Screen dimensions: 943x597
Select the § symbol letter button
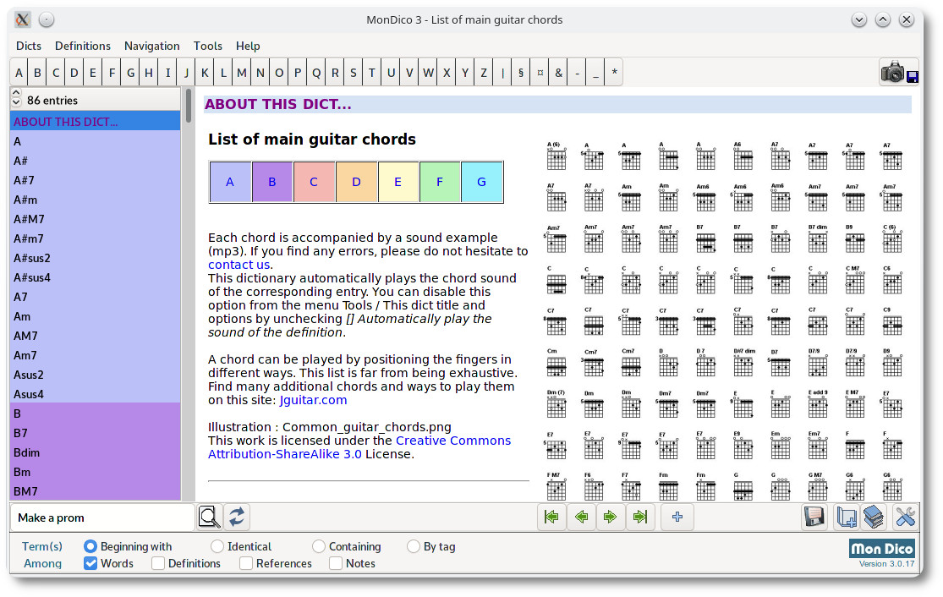(x=521, y=73)
